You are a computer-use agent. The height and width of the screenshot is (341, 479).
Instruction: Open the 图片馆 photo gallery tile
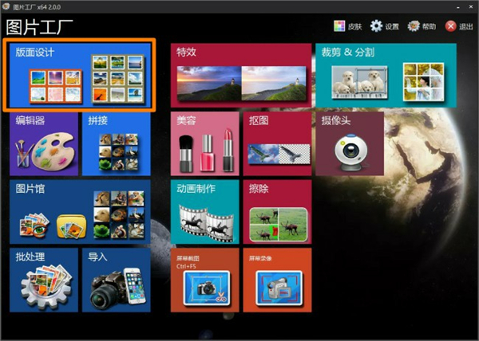(79, 212)
